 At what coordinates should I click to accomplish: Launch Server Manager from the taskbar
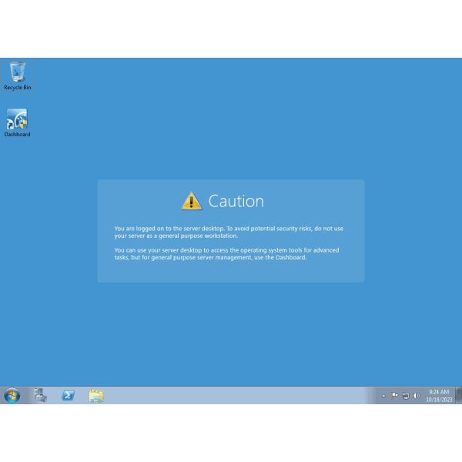41,396
